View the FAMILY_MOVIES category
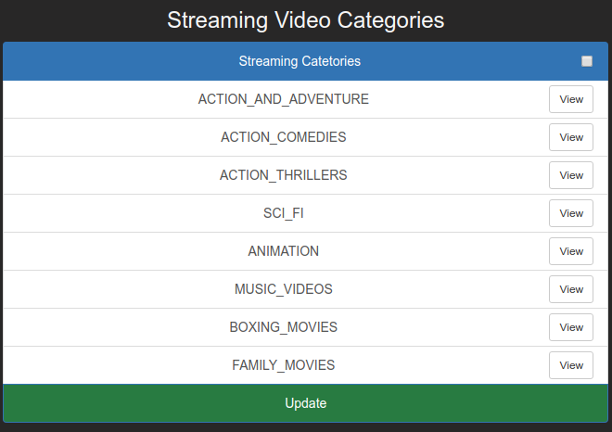Image resolution: width=612 pixels, height=432 pixels. (x=571, y=365)
